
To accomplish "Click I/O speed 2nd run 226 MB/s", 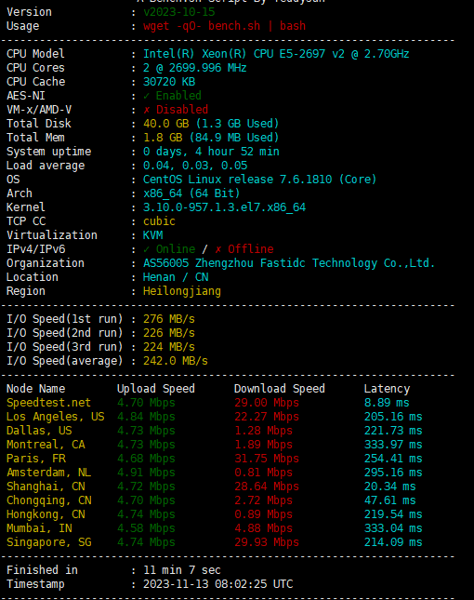I will click(169, 333).
